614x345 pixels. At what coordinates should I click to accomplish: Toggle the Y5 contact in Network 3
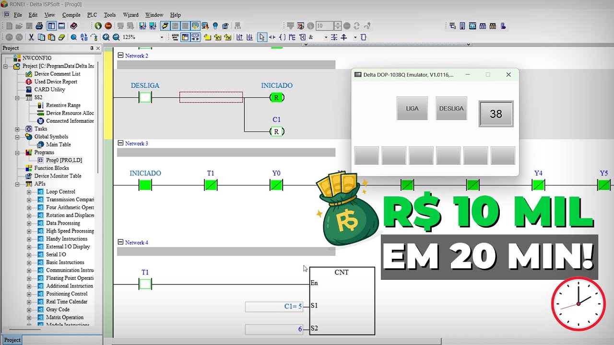604,185
